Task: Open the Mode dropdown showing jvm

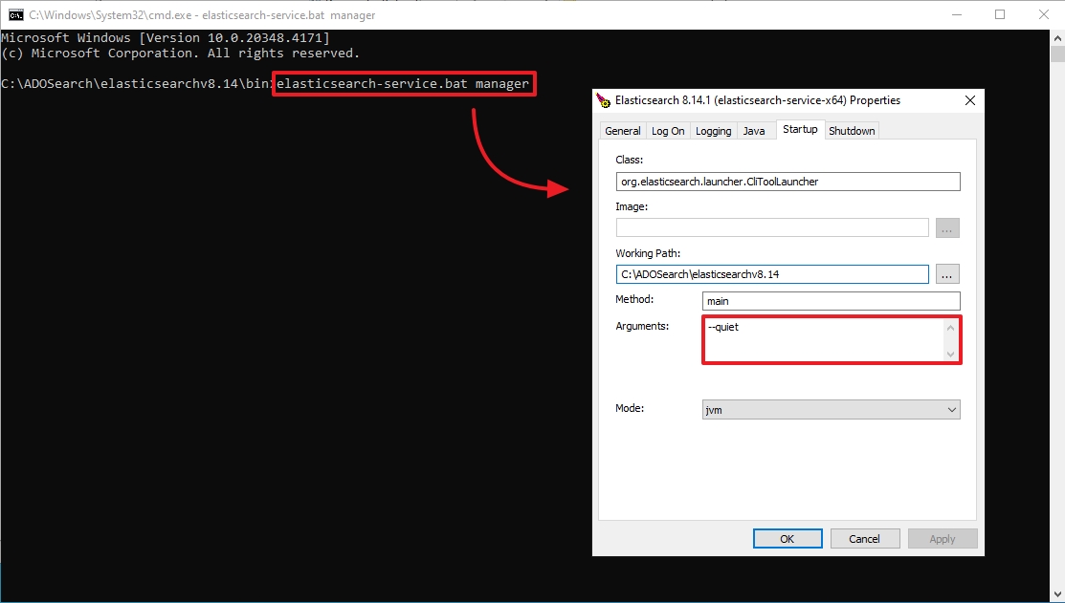Action: point(831,409)
